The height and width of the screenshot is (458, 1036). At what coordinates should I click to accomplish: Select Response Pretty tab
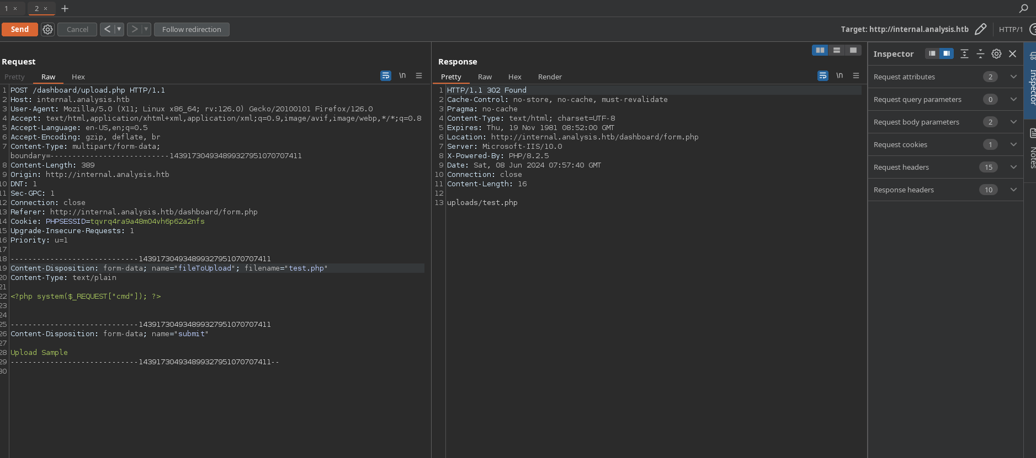click(x=451, y=77)
